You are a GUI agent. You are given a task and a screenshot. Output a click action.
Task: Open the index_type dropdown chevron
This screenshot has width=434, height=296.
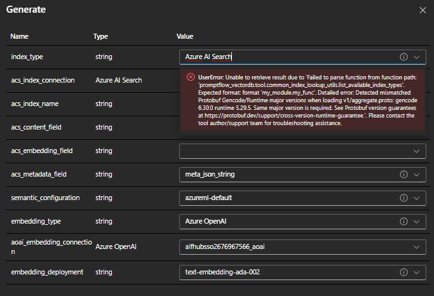[x=416, y=57]
